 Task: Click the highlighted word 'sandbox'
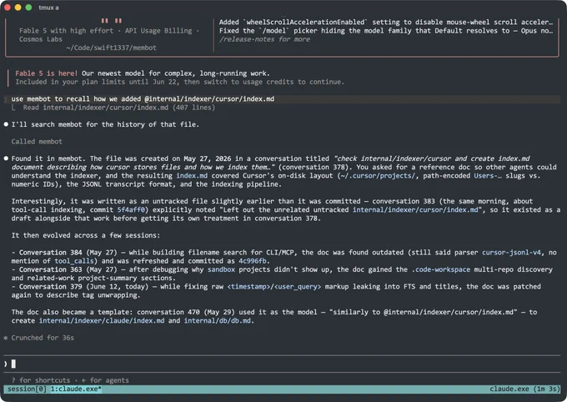coord(221,269)
